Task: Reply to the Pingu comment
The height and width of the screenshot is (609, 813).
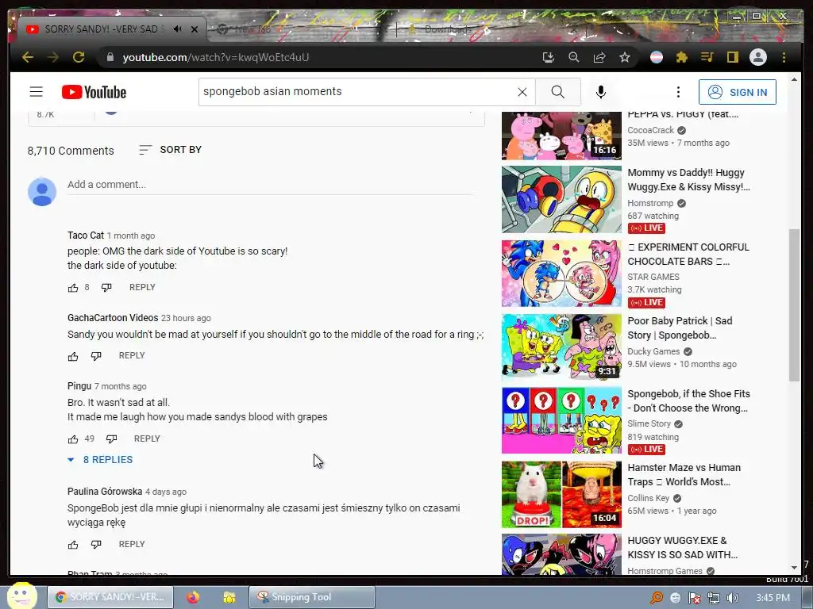Action: click(147, 439)
